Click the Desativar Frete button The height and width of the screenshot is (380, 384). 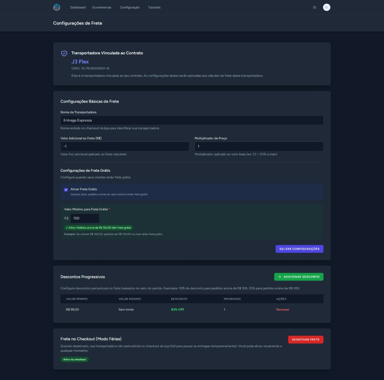(x=306, y=339)
